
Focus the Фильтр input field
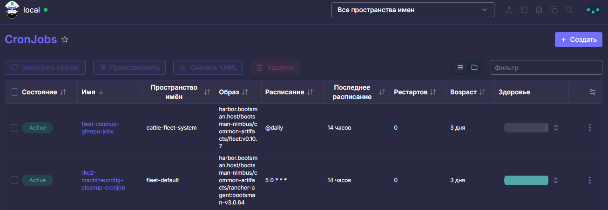pos(547,67)
